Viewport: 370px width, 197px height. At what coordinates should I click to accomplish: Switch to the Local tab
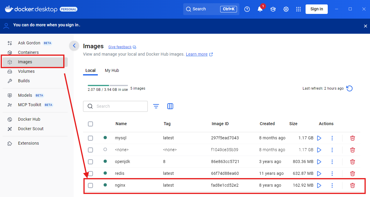[90, 71]
